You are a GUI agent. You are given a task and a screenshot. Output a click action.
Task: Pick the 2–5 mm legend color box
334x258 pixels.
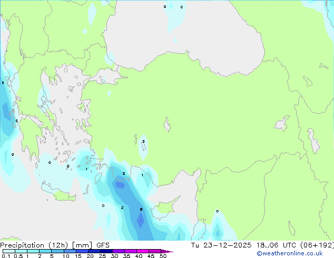45,251
